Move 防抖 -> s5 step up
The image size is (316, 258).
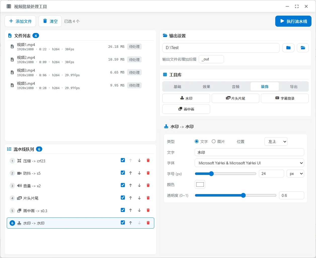(x=130, y=173)
